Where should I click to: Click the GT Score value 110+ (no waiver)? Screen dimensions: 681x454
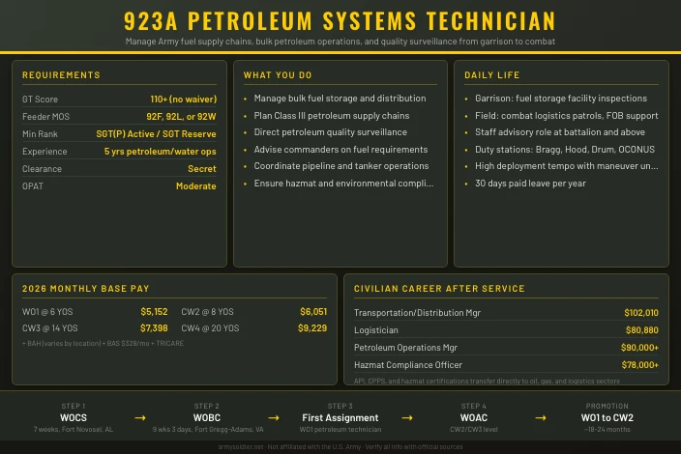(x=183, y=99)
